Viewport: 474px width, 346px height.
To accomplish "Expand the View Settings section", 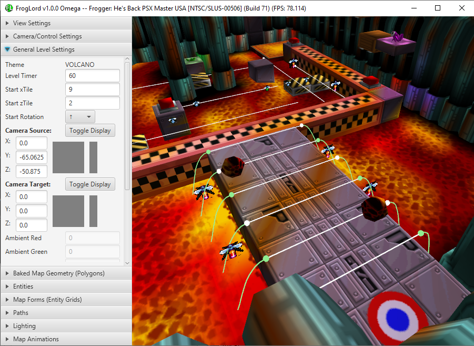I will (x=66, y=23).
